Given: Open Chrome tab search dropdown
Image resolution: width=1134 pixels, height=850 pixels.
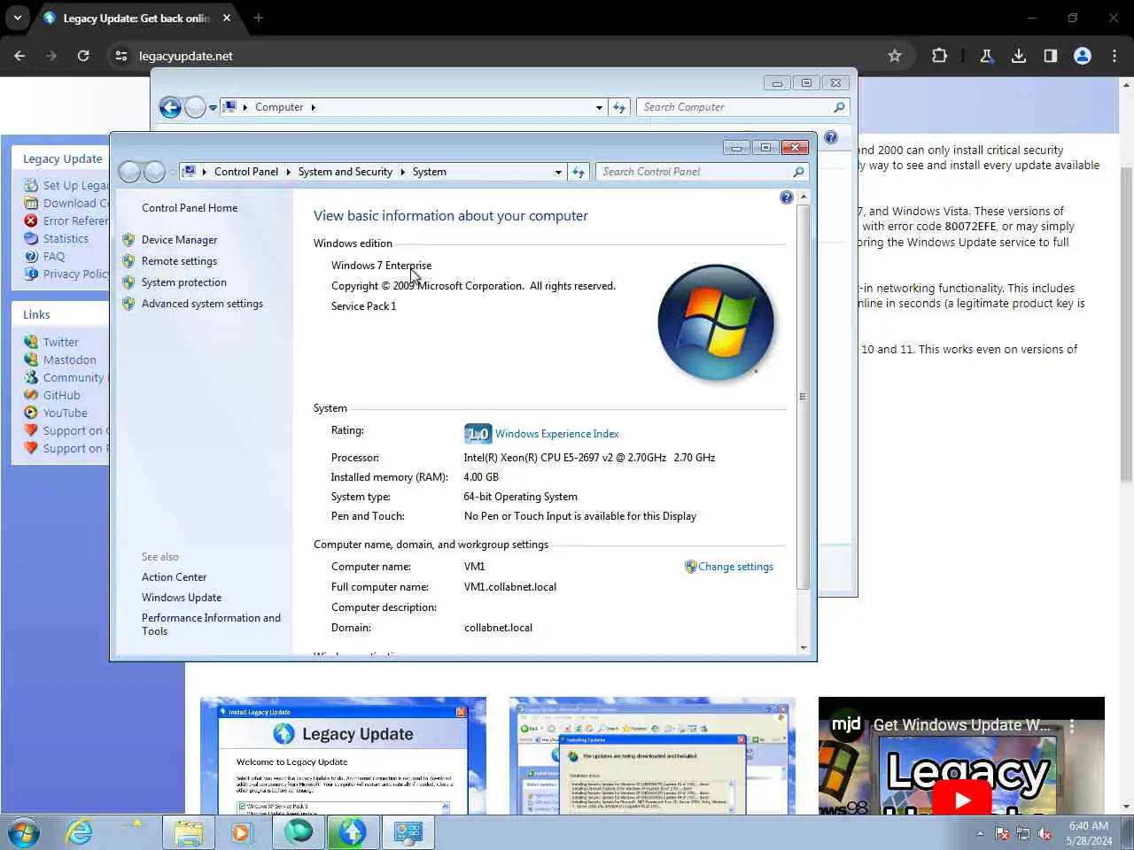Looking at the screenshot, I should (17, 18).
